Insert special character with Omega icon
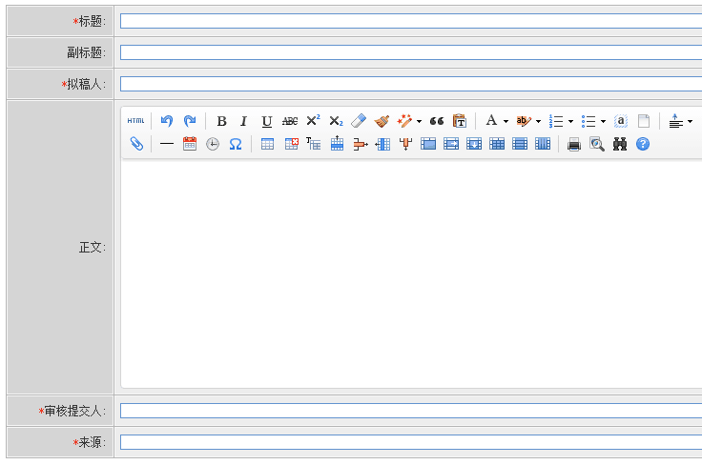Viewport: 702px width, 465px height. point(236,144)
